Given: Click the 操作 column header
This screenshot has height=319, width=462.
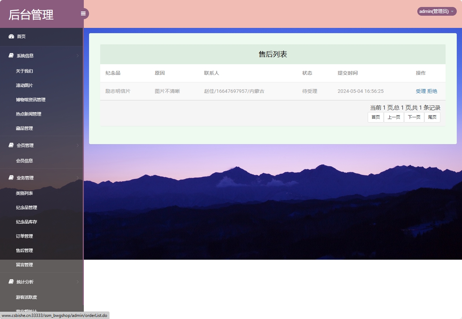Looking at the screenshot, I should 421,73.
